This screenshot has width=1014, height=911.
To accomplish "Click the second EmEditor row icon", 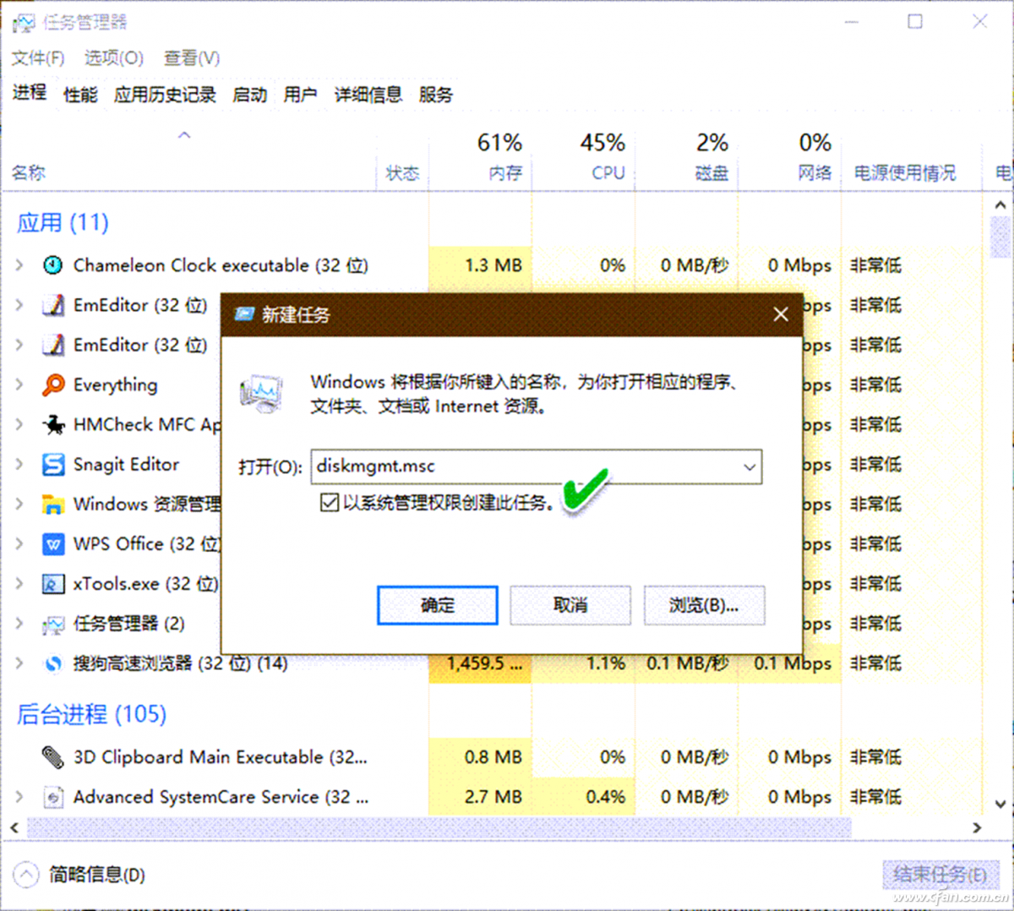I will [x=53, y=345].
